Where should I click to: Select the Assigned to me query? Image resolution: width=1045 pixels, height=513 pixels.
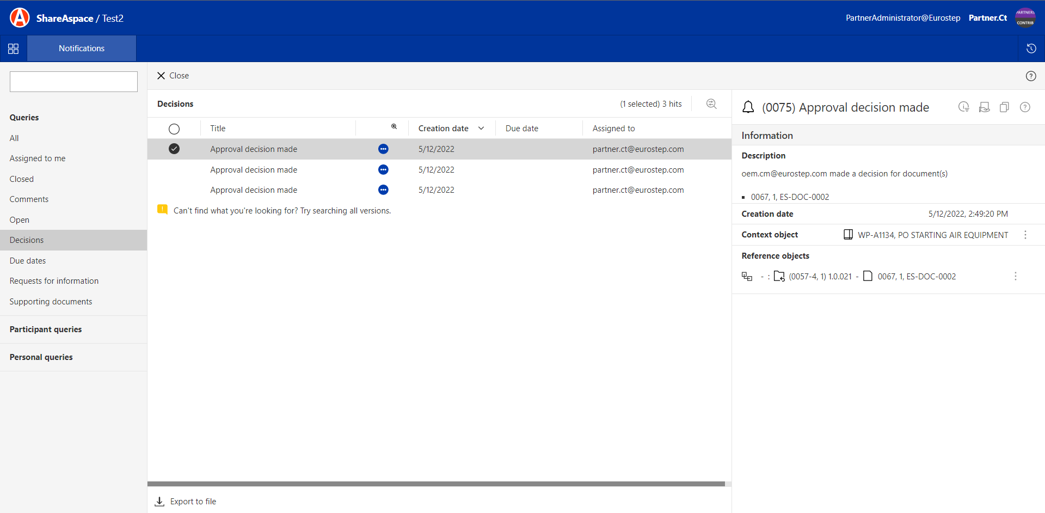(x=38, y=158)
